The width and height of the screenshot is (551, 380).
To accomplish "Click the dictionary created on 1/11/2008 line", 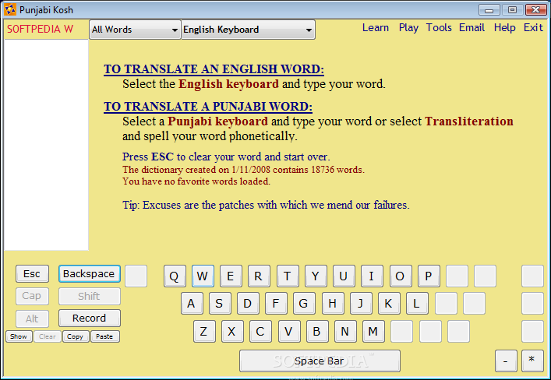I will pos(243,170).
